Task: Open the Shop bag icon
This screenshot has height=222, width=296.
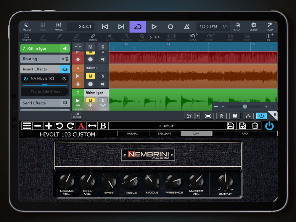Action: coord(237,26)
